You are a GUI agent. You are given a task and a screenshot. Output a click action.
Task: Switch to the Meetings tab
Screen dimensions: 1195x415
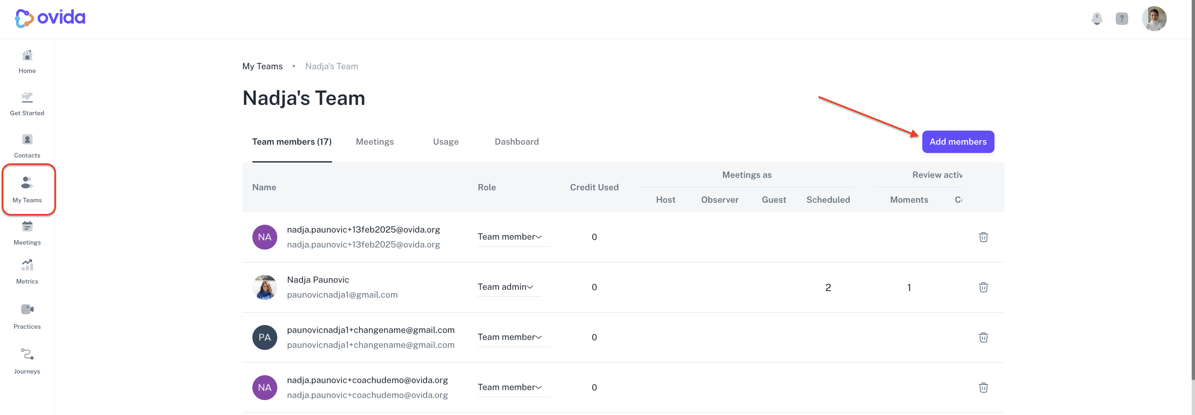click(374, 142)
